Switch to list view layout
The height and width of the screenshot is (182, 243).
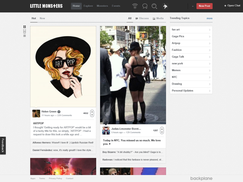(x=25, y=36)
